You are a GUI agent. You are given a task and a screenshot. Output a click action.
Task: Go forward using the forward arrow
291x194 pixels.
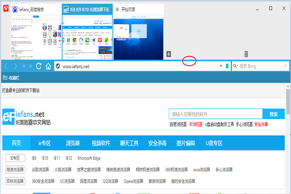click(16, 66)
